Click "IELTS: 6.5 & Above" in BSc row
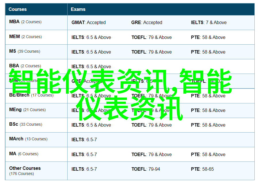 tap(91, 125)
